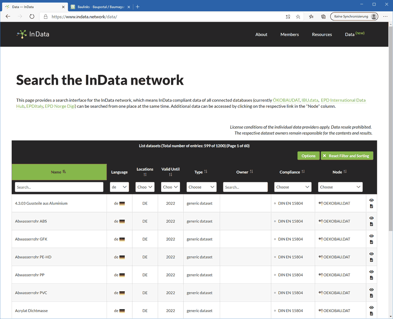Image resolution: width=393 pixels, height=319 pixels.
Task: Download dataset file for Abwasserrohr GFK
Action: [371, 242]
